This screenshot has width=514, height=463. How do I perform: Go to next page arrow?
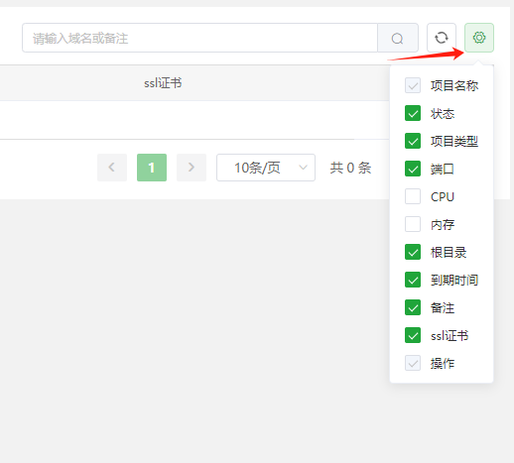192,168
